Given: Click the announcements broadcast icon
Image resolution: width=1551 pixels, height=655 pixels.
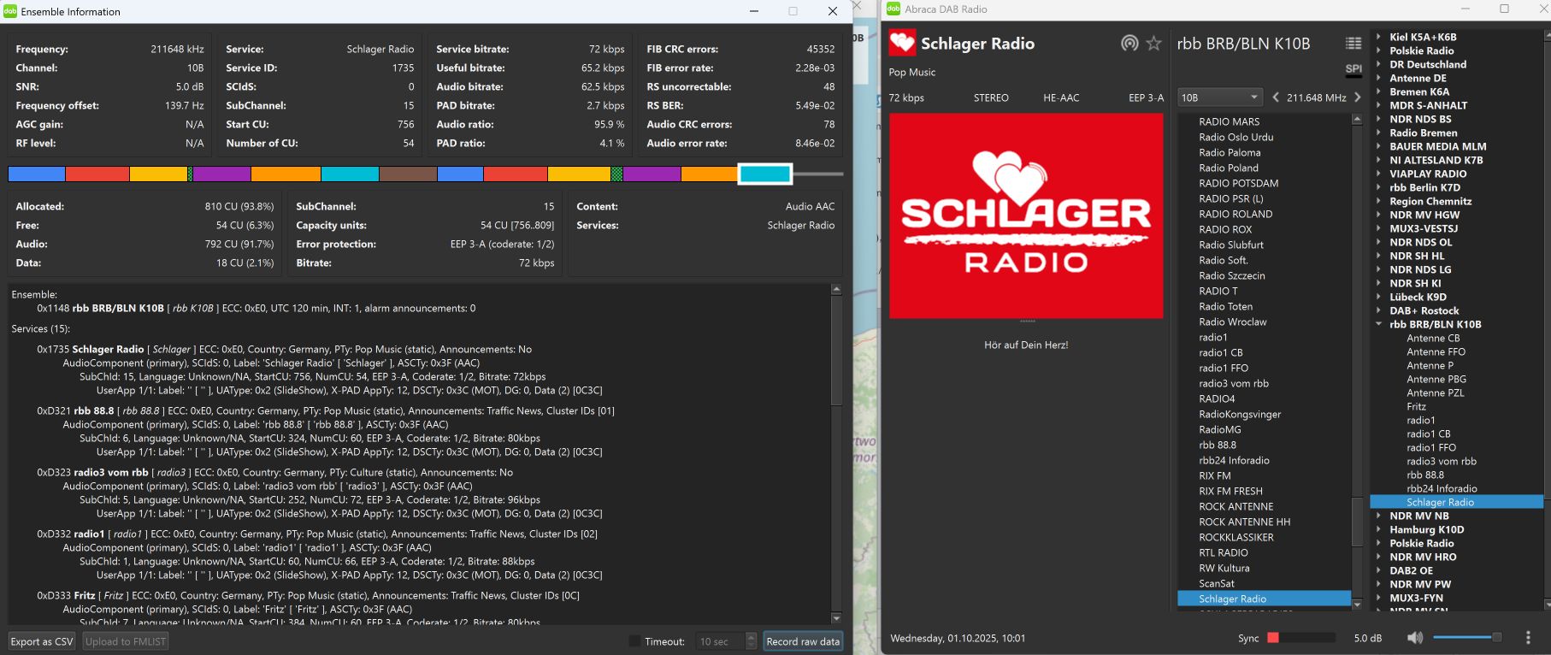Looking at the screenshot, I should point(1129,44).
